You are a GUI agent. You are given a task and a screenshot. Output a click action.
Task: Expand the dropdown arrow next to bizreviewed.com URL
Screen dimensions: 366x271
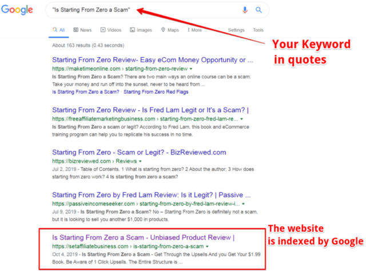tap(140, 161)
